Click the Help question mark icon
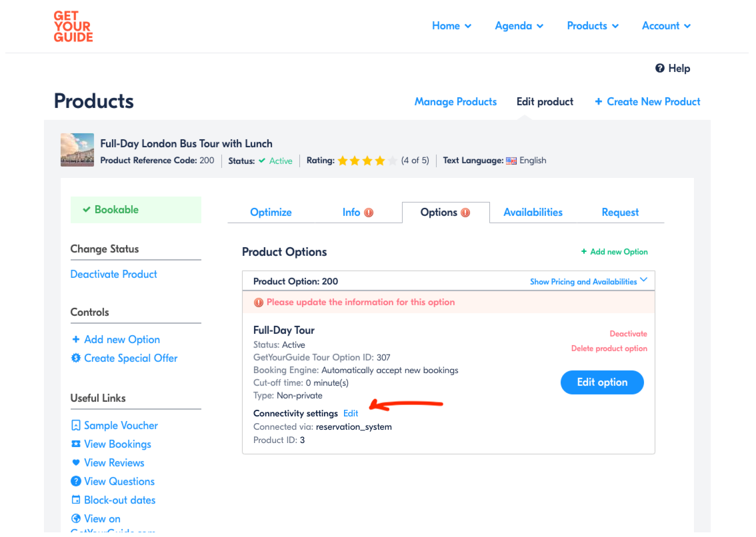Image resolution: width=756 pixels, height=537 pixels. pos(659,69)
